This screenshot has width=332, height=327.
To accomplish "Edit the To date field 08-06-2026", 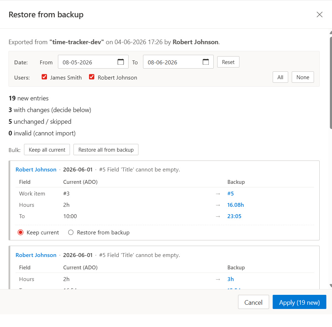I will pos(178,62).
